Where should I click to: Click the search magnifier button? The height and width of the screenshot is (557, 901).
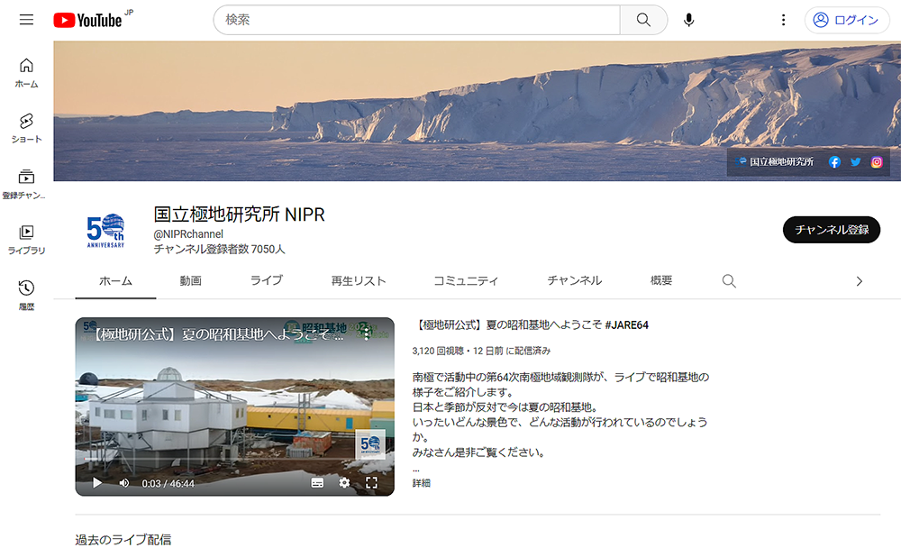point(643,20)
